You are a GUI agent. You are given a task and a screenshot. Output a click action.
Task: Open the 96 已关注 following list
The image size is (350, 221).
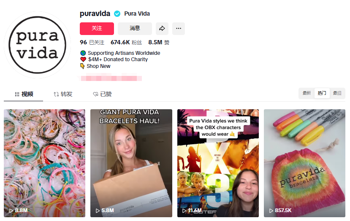click(92, 42)
